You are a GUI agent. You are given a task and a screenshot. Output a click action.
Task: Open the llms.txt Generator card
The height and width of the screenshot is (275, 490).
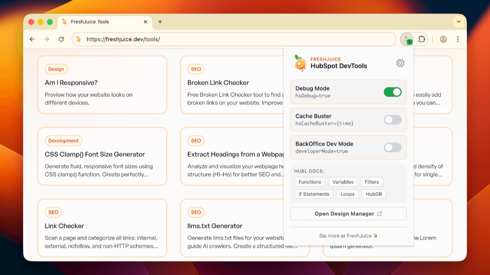click(x=232, y=228)
